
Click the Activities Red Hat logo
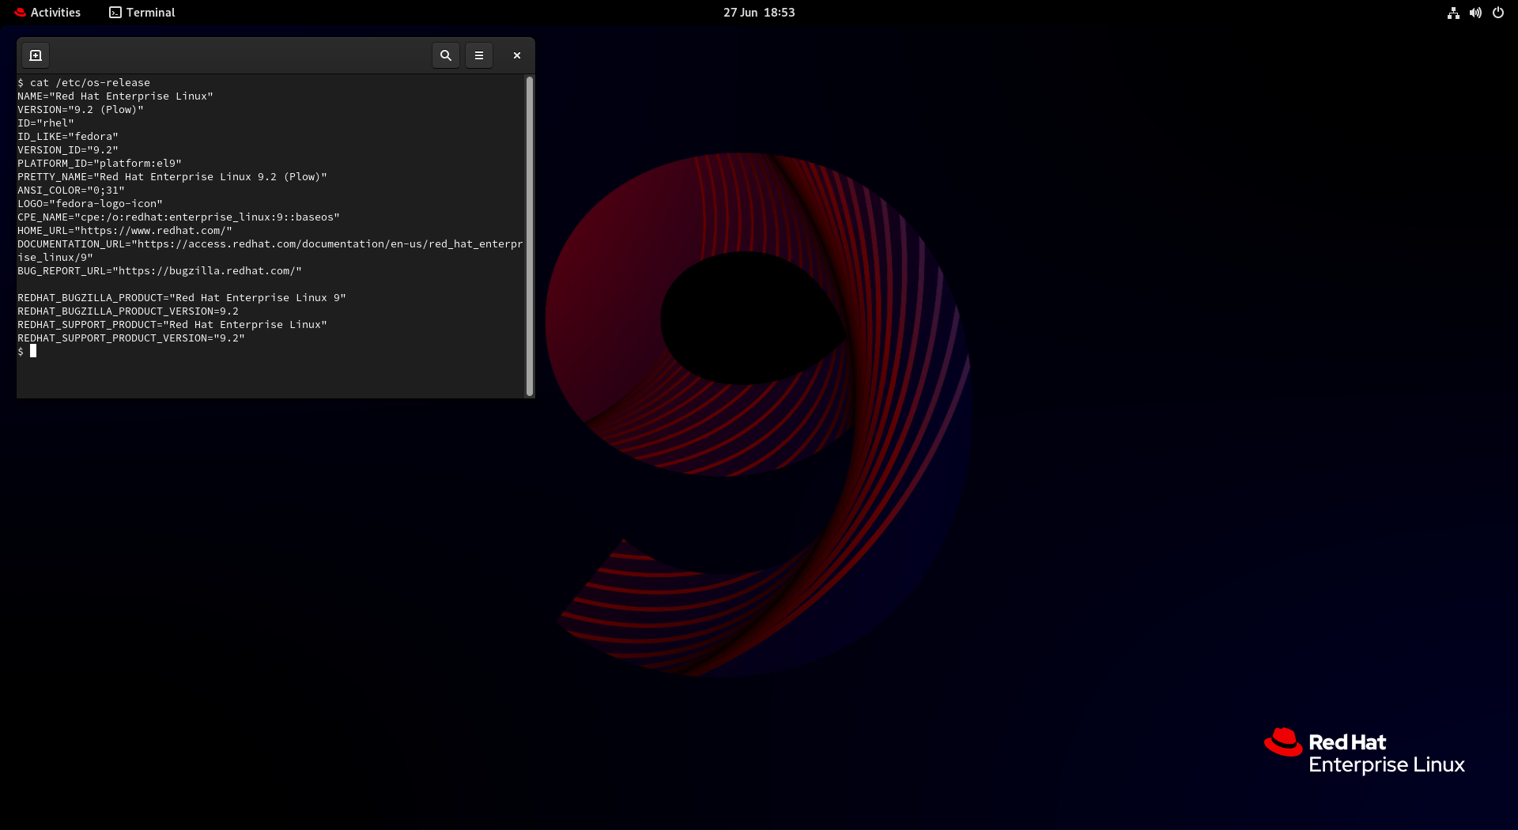[20, 13]
